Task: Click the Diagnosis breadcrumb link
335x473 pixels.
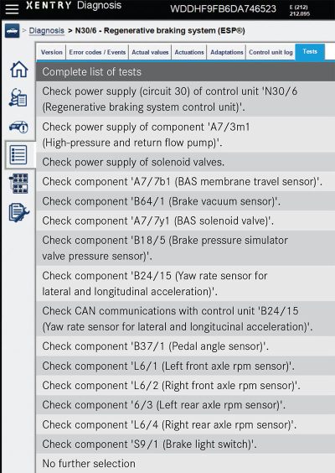Action: pos(47,30)
